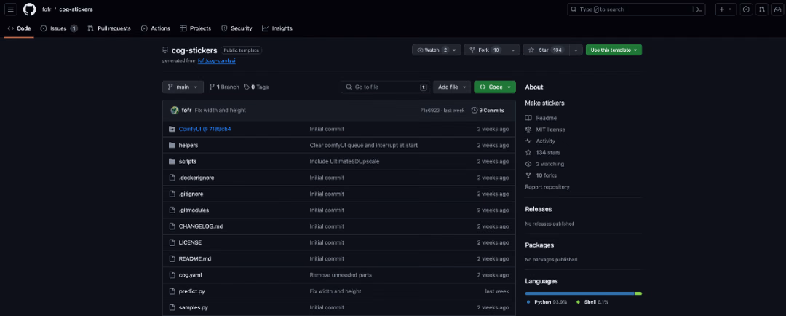Image resolution: width=786 pixels, height=316 pixels.
Task: Click the repository icon beside cog-stickers
Action: point(165,50)
